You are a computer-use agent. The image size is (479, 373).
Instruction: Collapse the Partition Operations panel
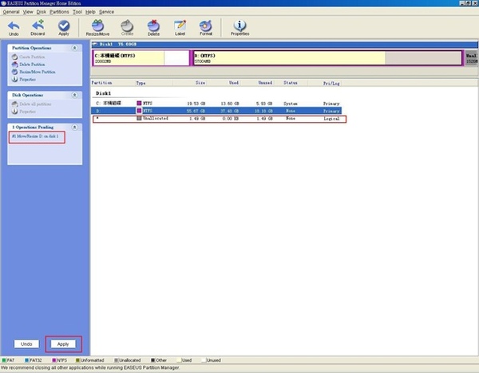(x=74, y=48)
